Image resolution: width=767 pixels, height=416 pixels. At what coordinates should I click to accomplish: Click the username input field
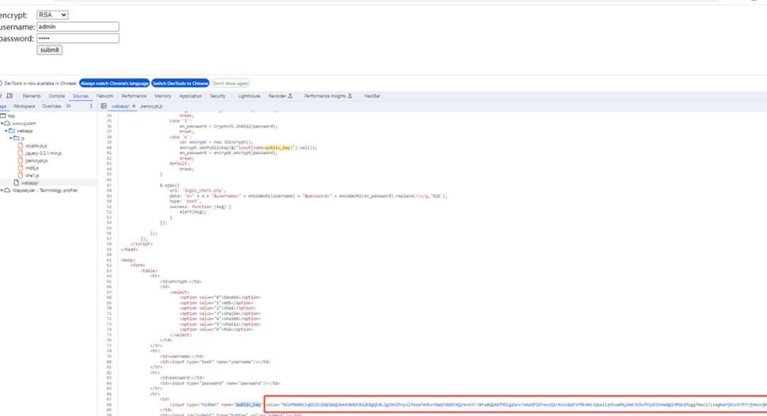(x=78, y=27)
